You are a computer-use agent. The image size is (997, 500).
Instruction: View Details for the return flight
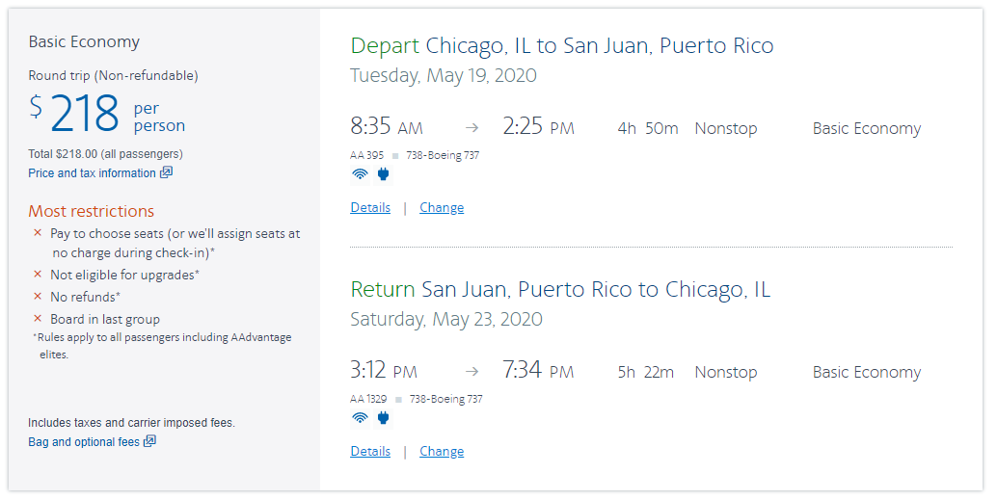(x=370, y=451)
